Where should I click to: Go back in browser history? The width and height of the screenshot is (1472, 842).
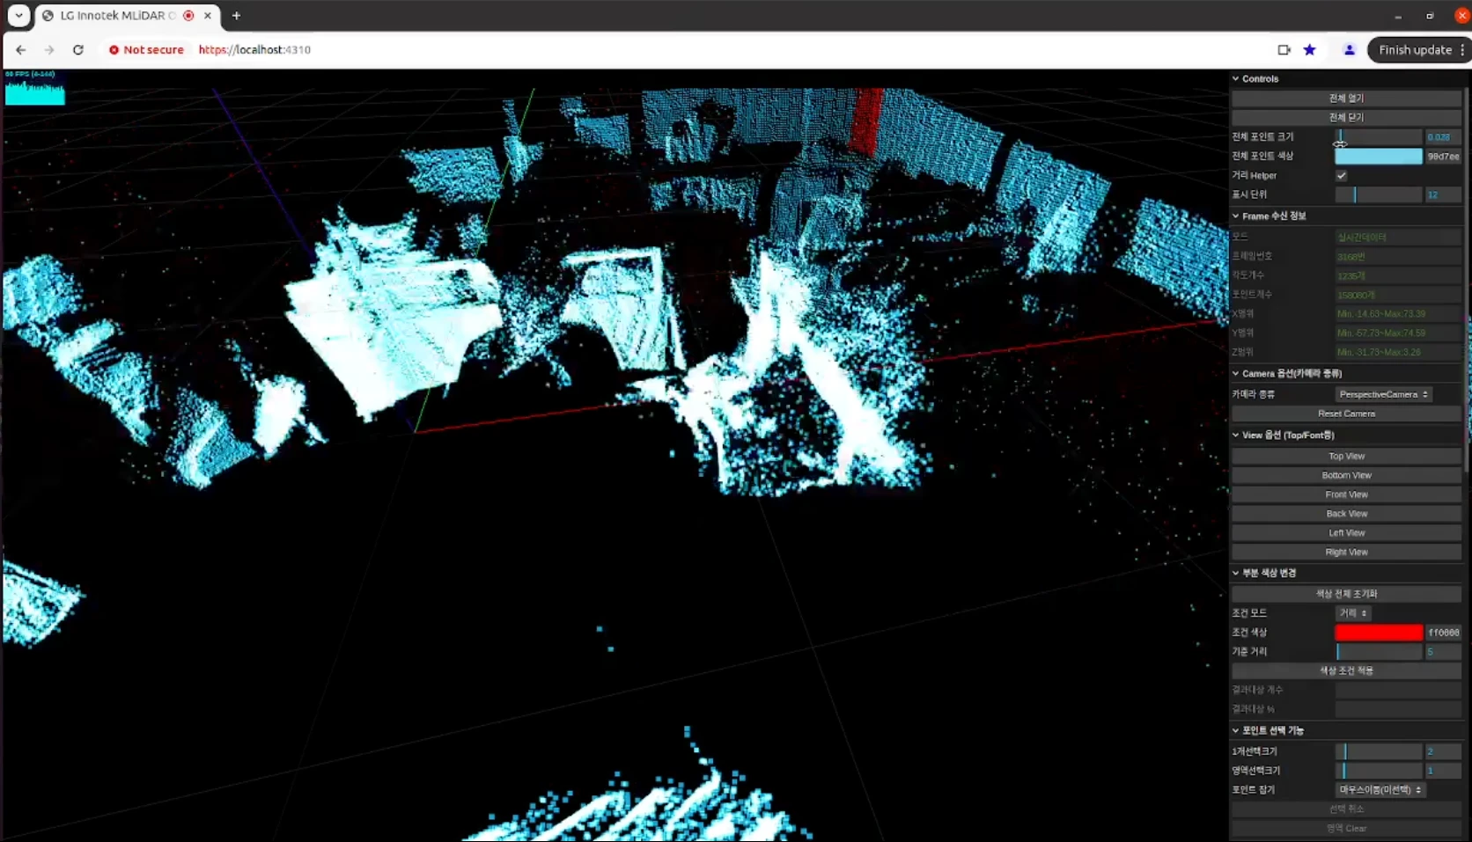[x=21, y=50]
